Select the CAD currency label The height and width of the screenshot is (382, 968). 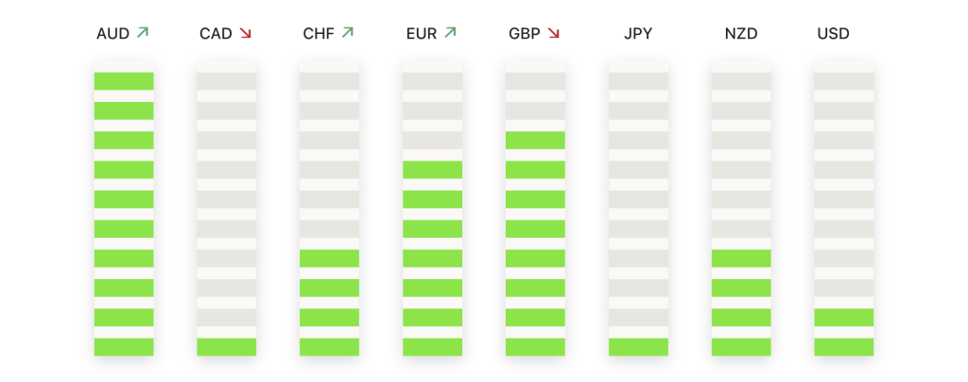point(216,33)
